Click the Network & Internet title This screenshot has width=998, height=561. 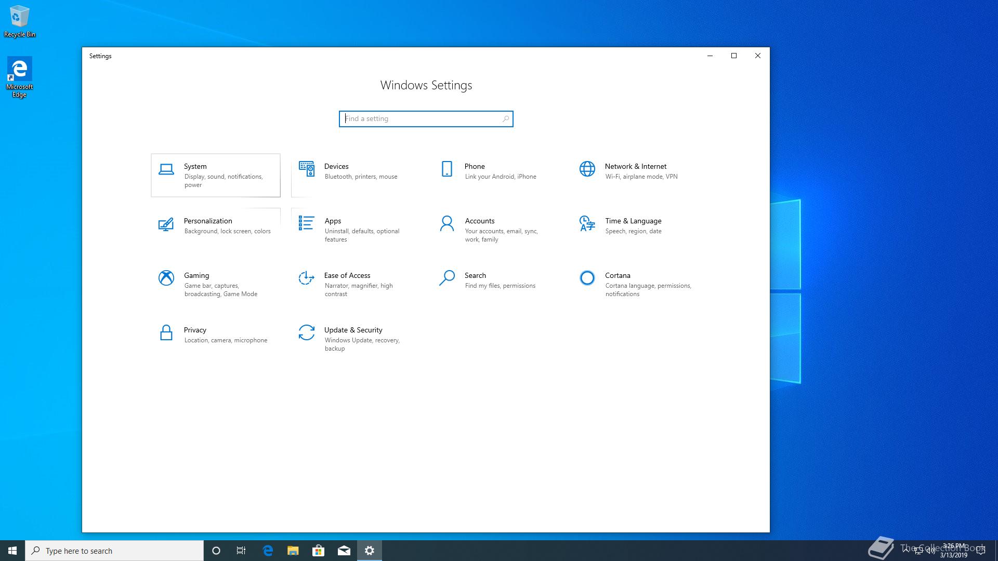pos(636,166)
